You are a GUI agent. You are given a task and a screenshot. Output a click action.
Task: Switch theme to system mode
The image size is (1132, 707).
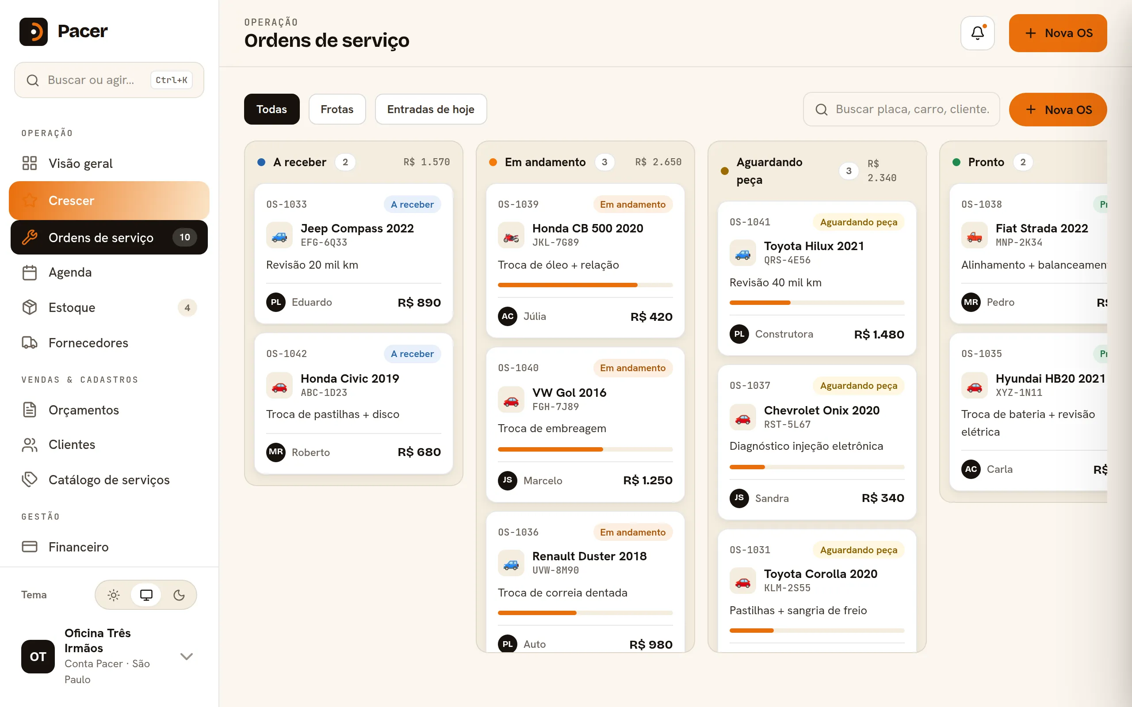[146, 595]
